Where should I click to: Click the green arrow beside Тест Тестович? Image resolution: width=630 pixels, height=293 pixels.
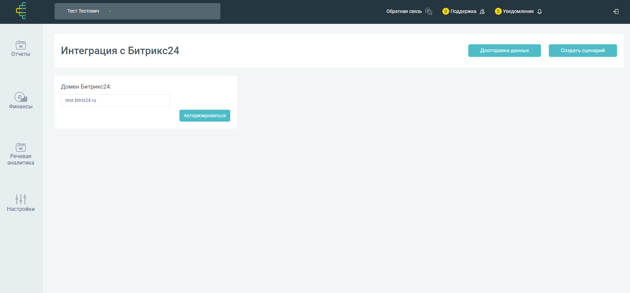110,11
